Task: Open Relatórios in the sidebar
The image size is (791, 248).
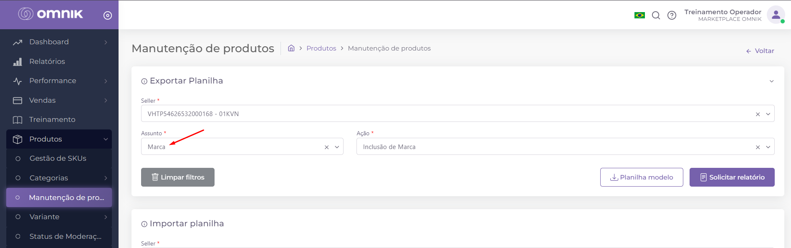Action: 59,61
